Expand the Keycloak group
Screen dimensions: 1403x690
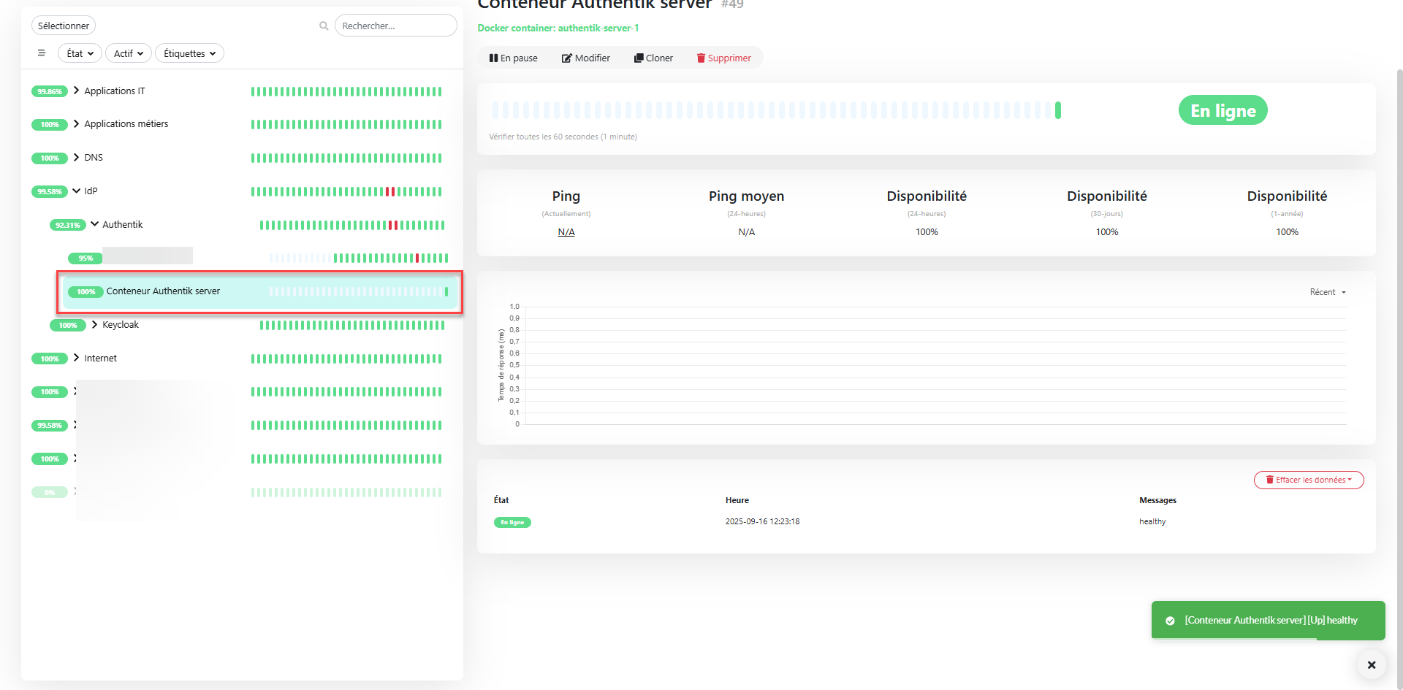pos(95,325)
